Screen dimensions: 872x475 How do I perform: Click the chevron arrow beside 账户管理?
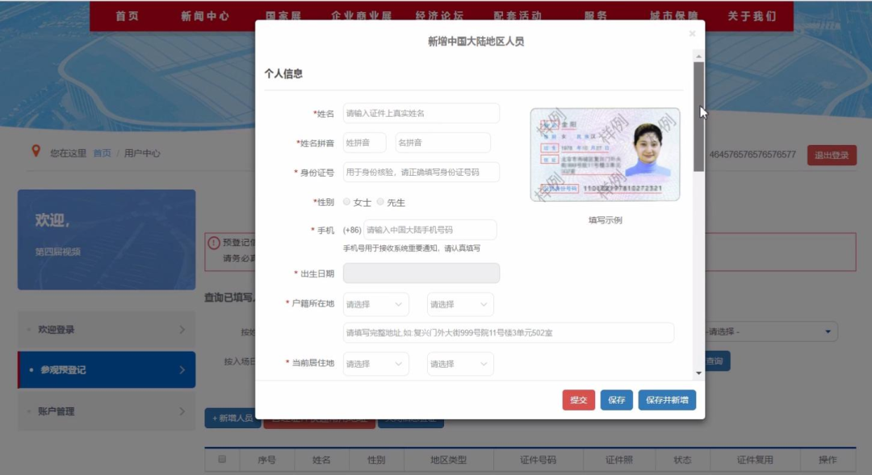click(182, 411)
